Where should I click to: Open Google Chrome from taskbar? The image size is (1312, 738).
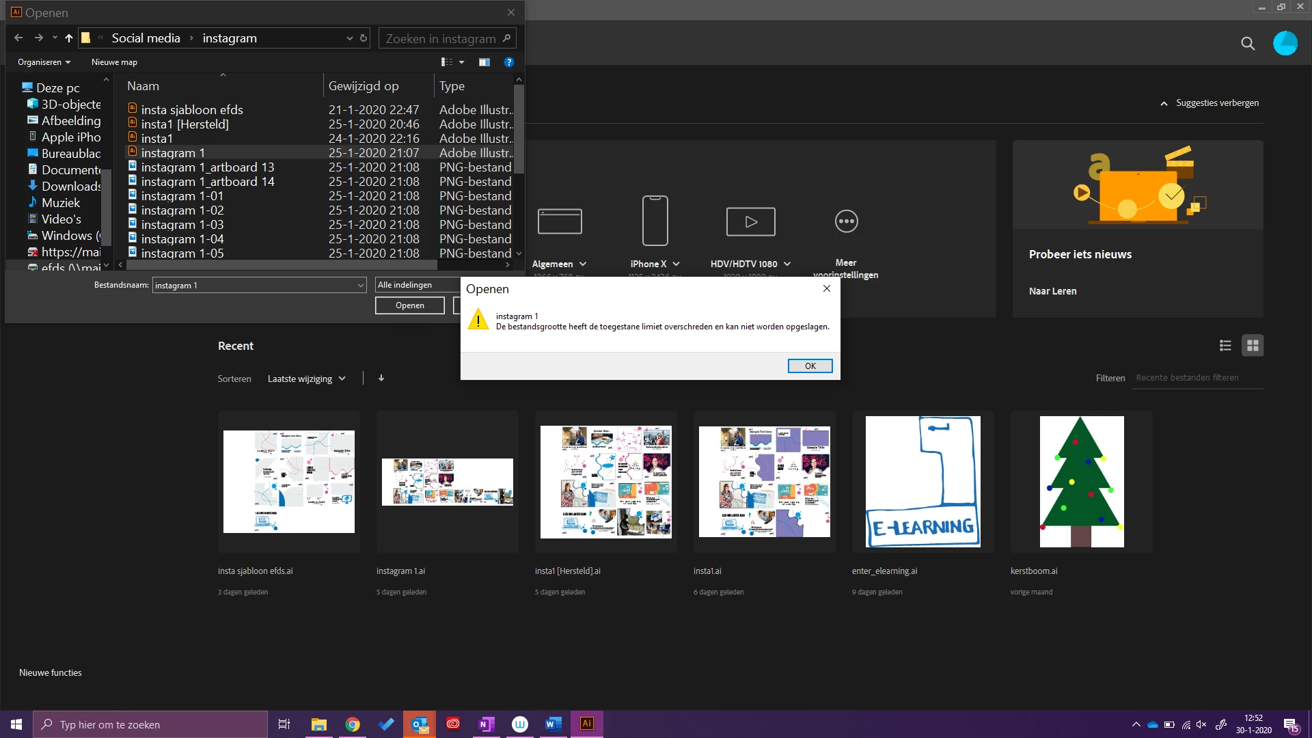tap(353, 724)
